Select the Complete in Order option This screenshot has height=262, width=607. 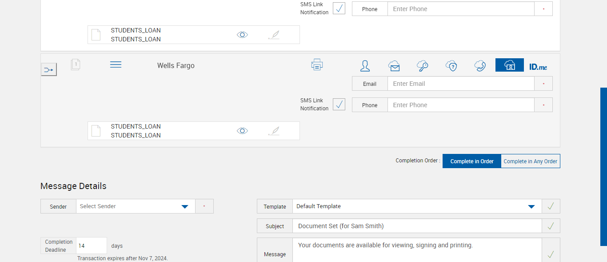click(471, 161)
